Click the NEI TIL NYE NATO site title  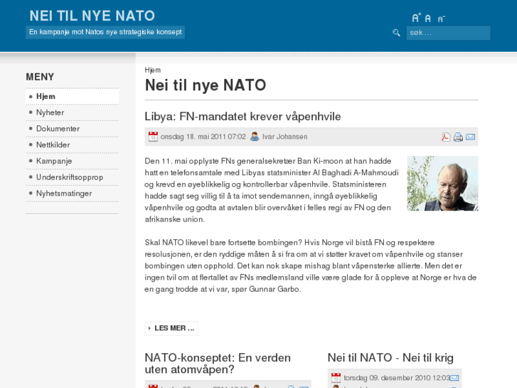(x=92, y=16)
